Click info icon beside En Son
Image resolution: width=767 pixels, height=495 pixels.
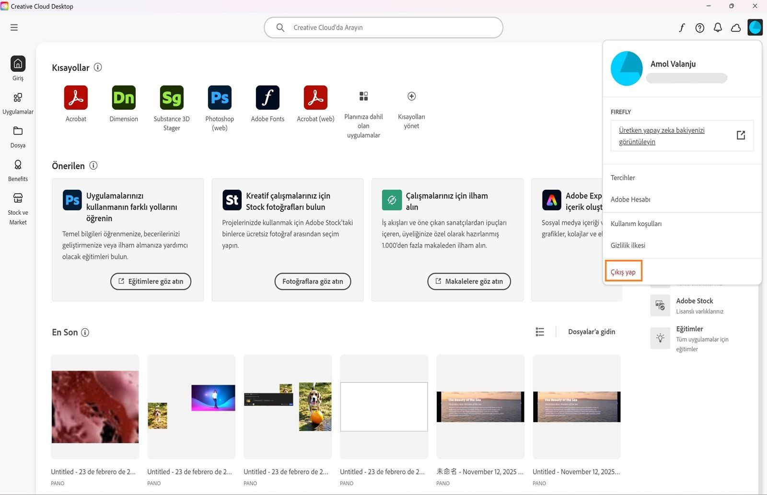tap(85, 333)
